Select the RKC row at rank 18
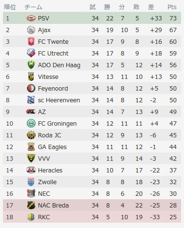This screenshot has height=228, width=184. pyautogui.click(x=92, y=217)
